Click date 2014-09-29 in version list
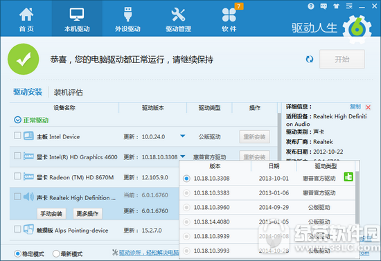 coord(274,207)
